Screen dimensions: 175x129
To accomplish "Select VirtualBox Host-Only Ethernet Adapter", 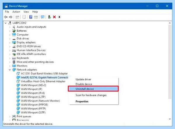I will (x=43, y=81).
